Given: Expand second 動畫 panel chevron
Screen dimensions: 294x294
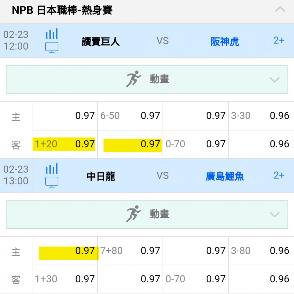Looking at the screenshot, I should 275,214.
